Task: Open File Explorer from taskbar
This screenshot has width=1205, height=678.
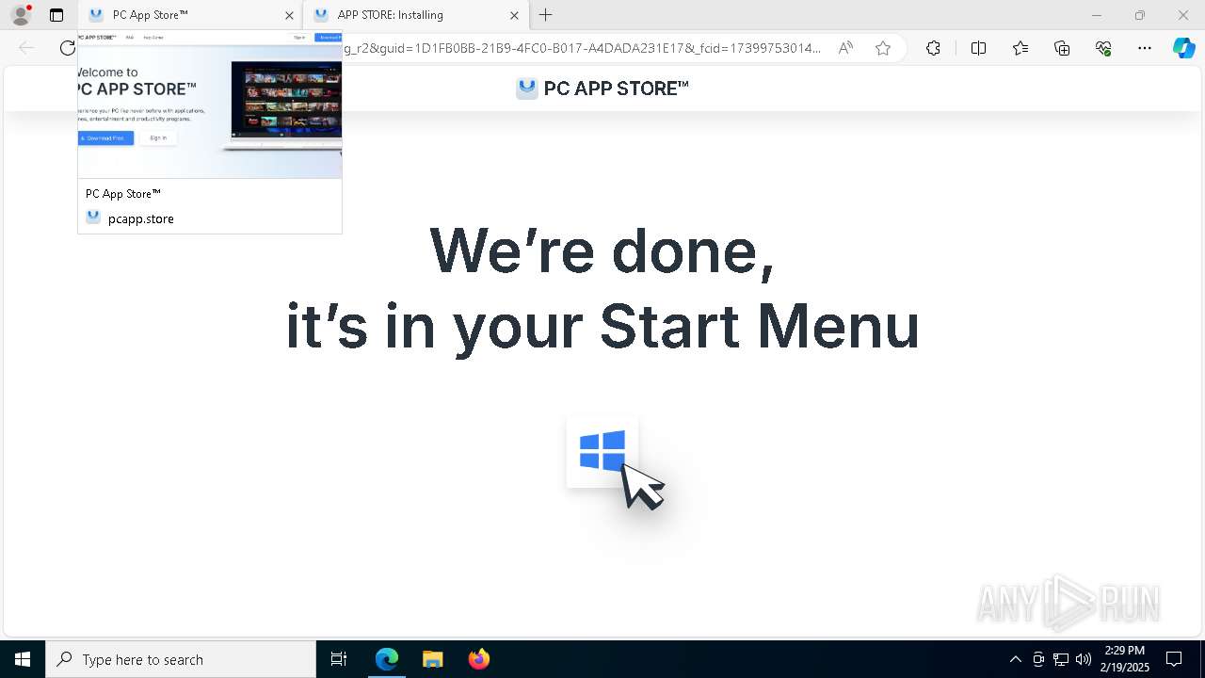Action: pos(432,659)
